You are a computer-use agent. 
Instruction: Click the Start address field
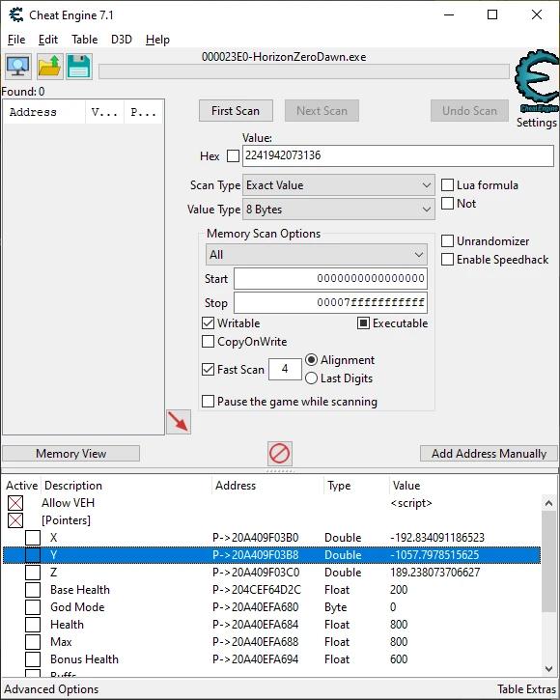click(330, 279)
